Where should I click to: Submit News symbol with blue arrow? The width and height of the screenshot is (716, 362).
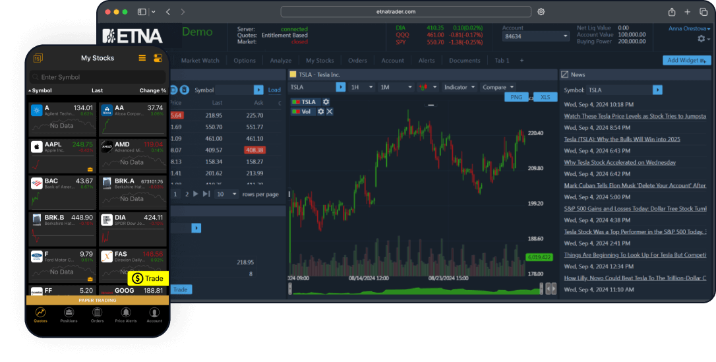pyautogui.click(x=657, y=90)
